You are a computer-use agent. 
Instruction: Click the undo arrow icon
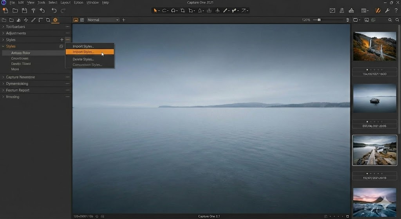pyautogui.click(x=54, y=11)
